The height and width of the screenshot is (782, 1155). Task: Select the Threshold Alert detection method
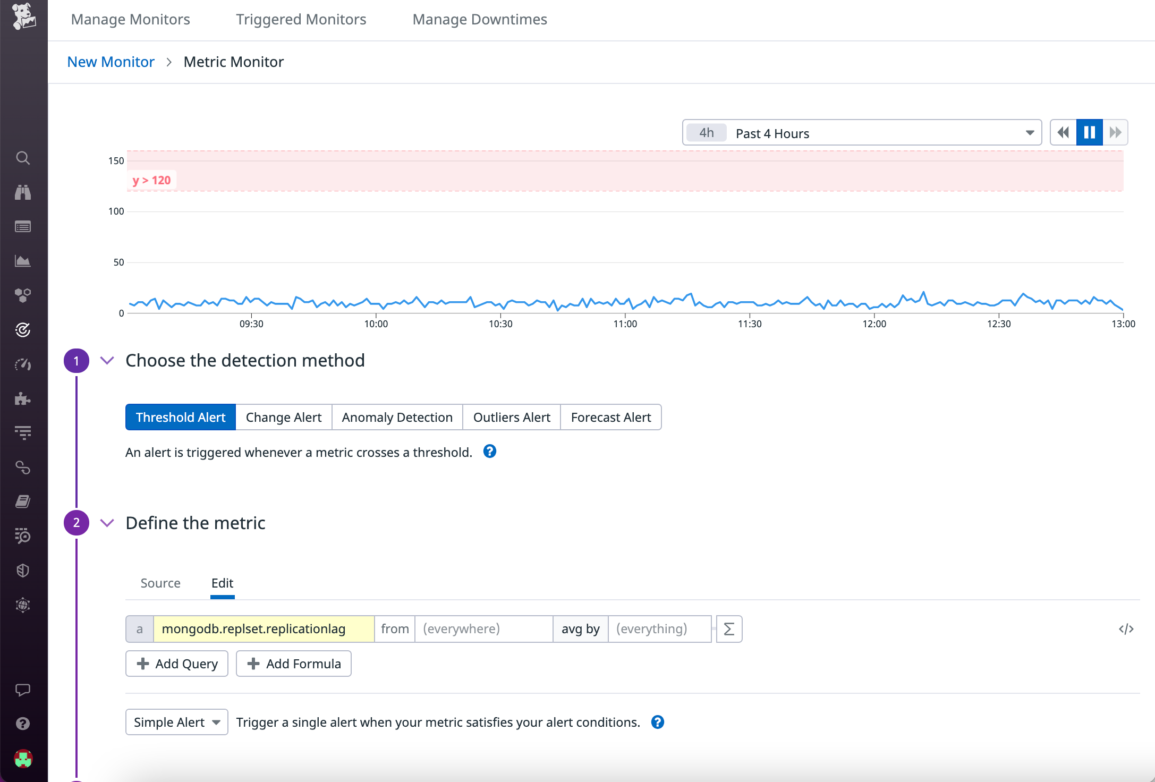180,417
